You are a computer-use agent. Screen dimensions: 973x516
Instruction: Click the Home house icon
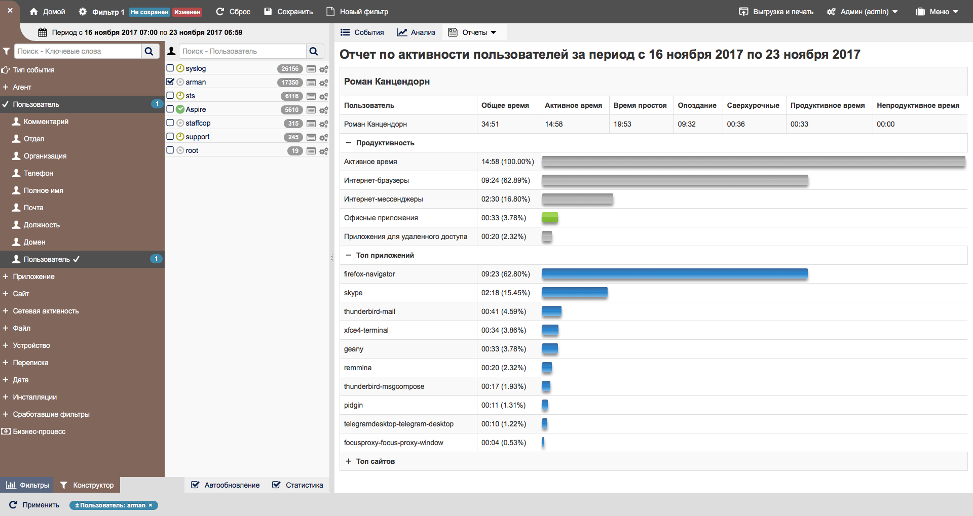click(34, 12)
